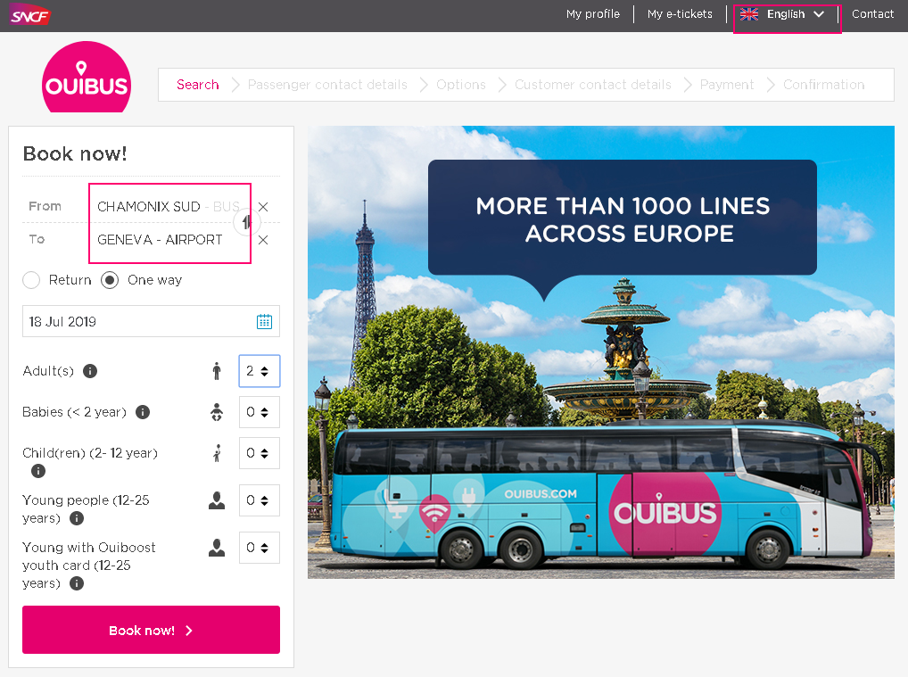Image resolution: width=908 pixels, height=677 pixels.
Task: Open the Adult(s) count dropdown
Action: [x=260, y=371]
